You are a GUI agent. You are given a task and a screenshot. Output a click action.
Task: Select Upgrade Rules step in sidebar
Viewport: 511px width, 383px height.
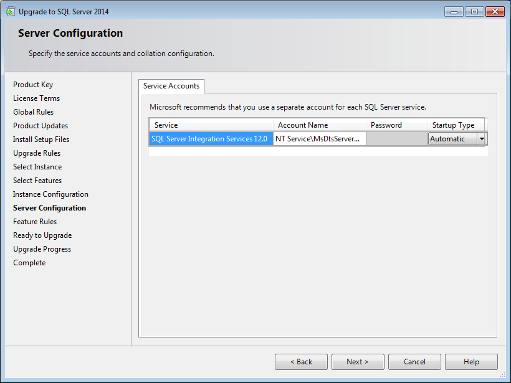point(37,153)
